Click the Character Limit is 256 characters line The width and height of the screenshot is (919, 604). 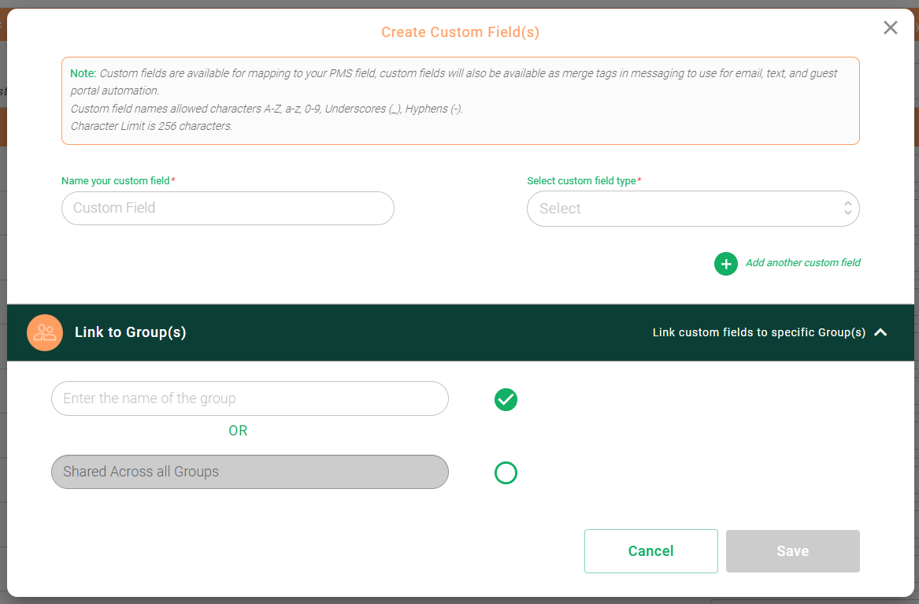151,126
